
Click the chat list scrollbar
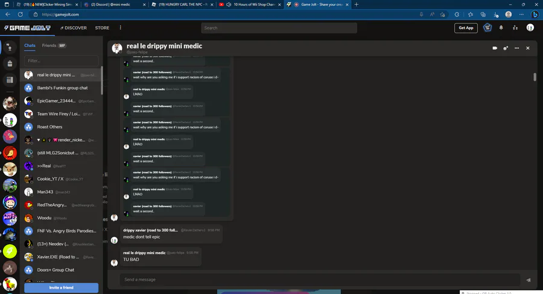click(x=102, y=80)
